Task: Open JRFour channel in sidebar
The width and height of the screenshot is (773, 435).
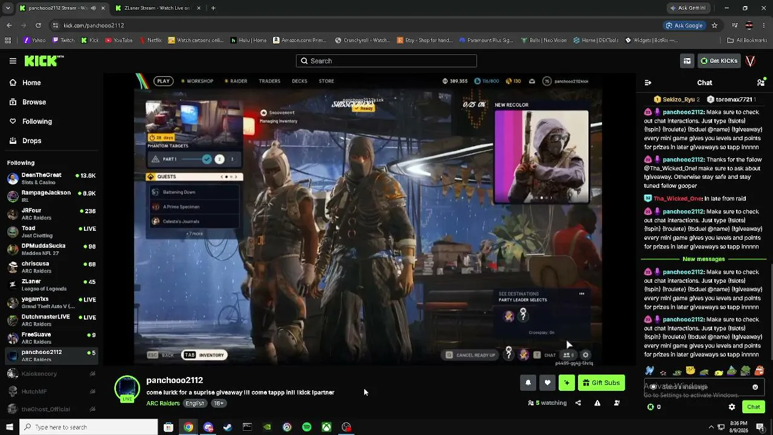Action: [x=51, y=214]
